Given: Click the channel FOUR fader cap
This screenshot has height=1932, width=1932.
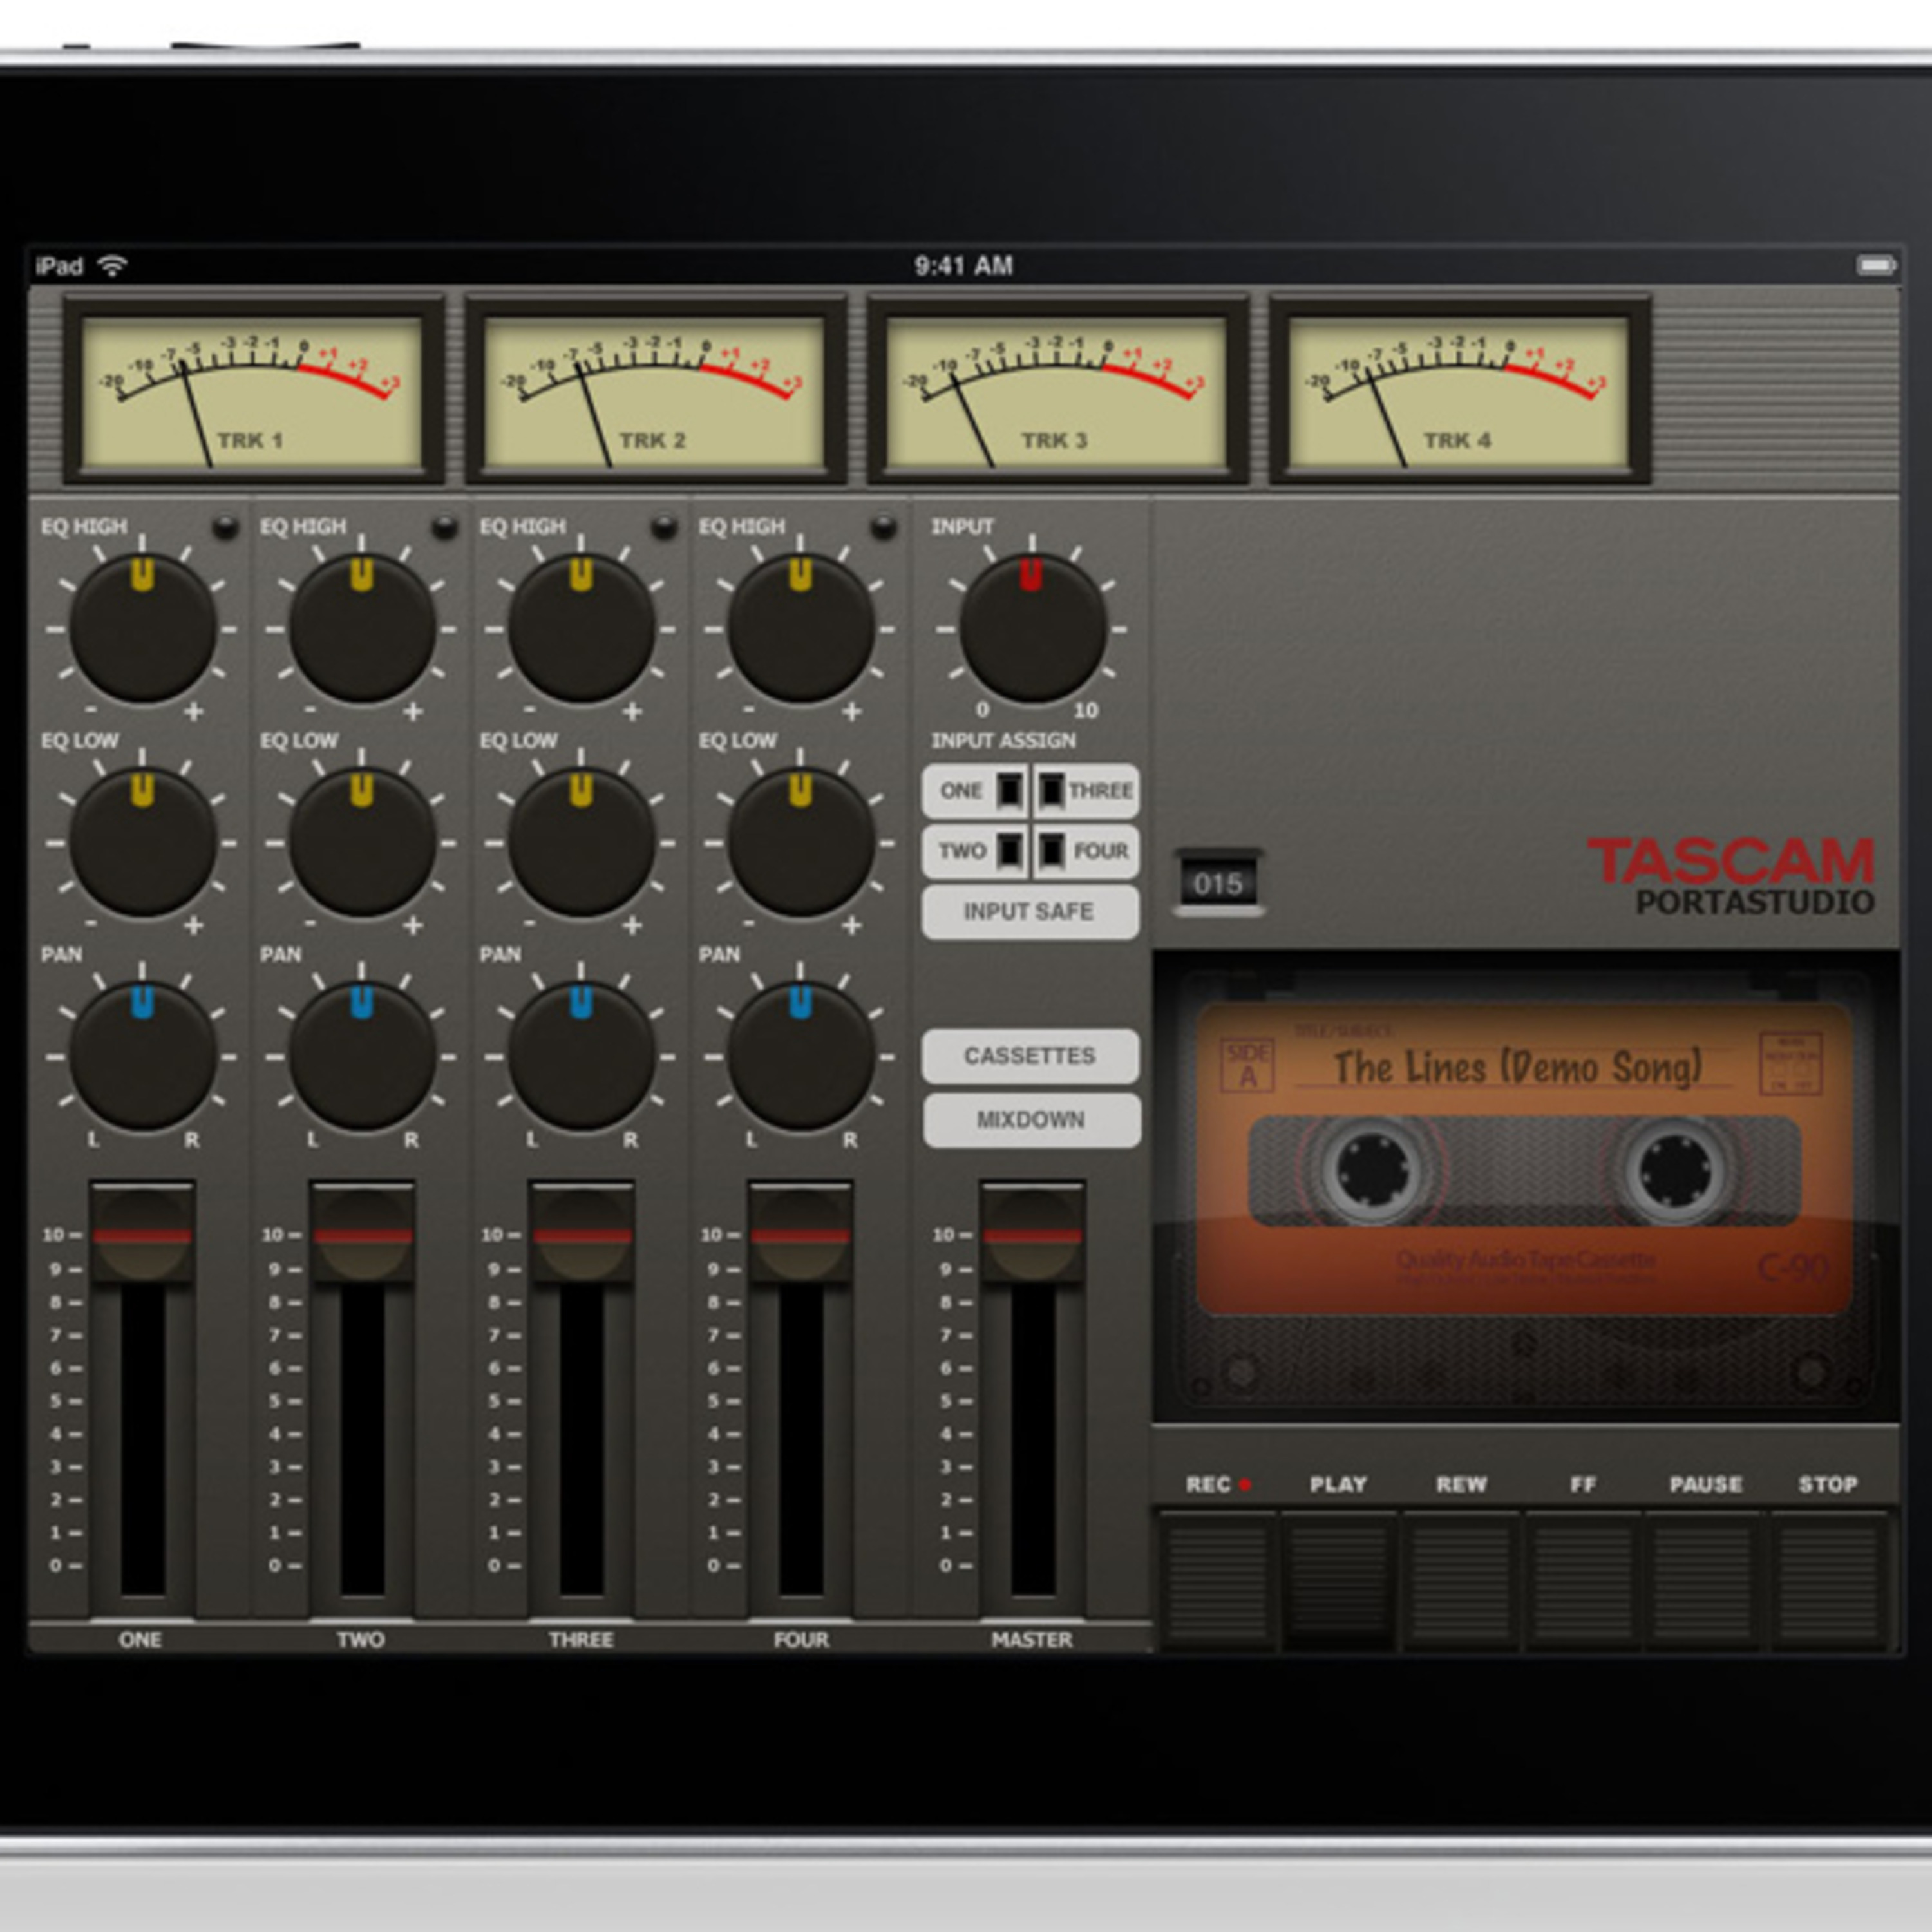Looking at the screenshot, I should pos(800,1234).
